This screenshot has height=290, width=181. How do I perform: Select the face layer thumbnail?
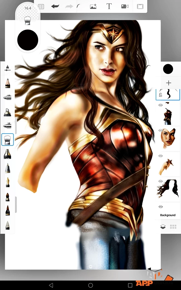tap(168, 138)
